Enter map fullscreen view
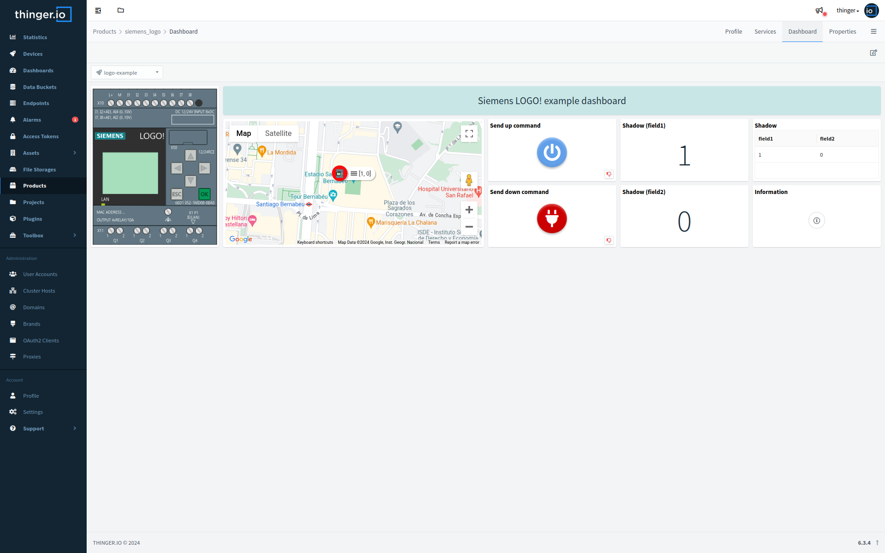This screenshot has height=553, width=885. coord(469,134)
